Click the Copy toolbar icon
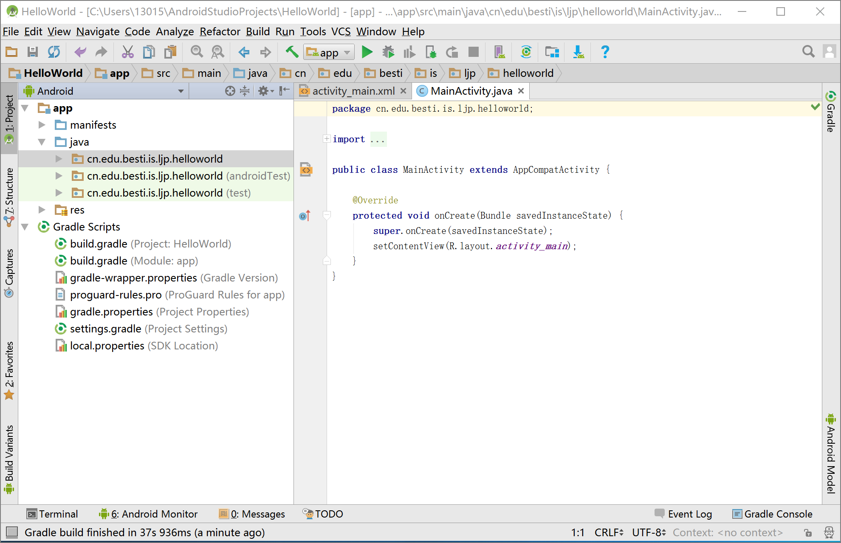 pos(149,52)
